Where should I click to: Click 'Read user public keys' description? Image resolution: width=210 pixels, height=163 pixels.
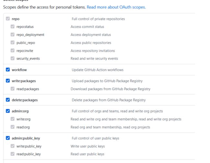pyautogui.click(x=88, y=154)
